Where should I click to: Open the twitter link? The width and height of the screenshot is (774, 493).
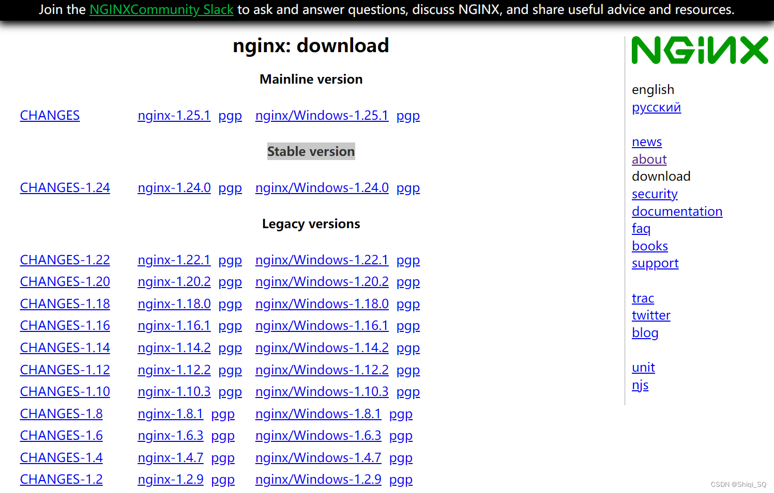[651, 315]
